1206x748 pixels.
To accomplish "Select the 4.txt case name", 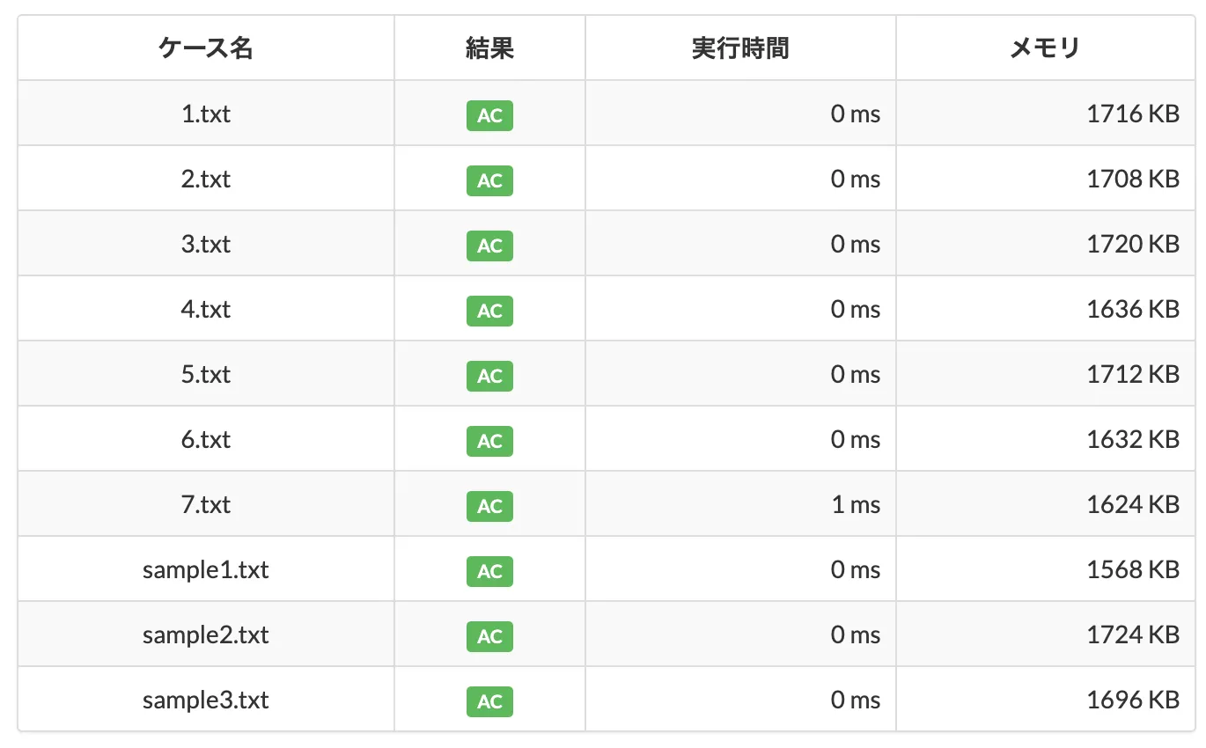I will [x=206, y=310].
